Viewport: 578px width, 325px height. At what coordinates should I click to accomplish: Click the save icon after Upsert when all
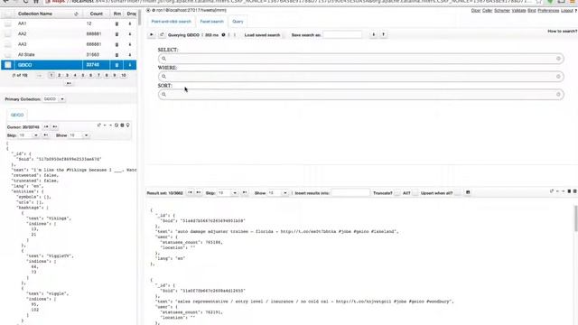click(468, 192)
